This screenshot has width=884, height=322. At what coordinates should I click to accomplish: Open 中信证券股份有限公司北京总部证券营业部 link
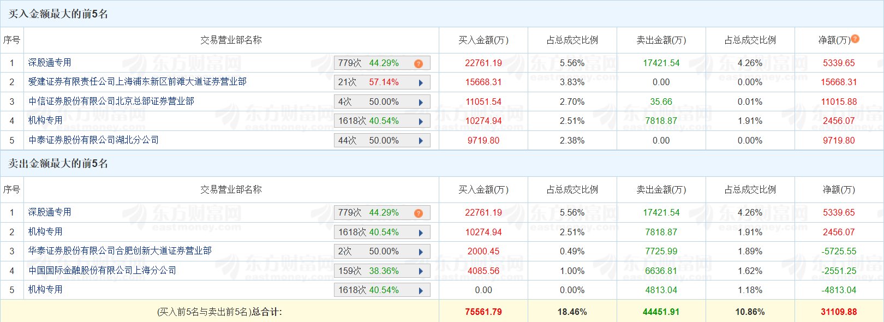point(111,102)
